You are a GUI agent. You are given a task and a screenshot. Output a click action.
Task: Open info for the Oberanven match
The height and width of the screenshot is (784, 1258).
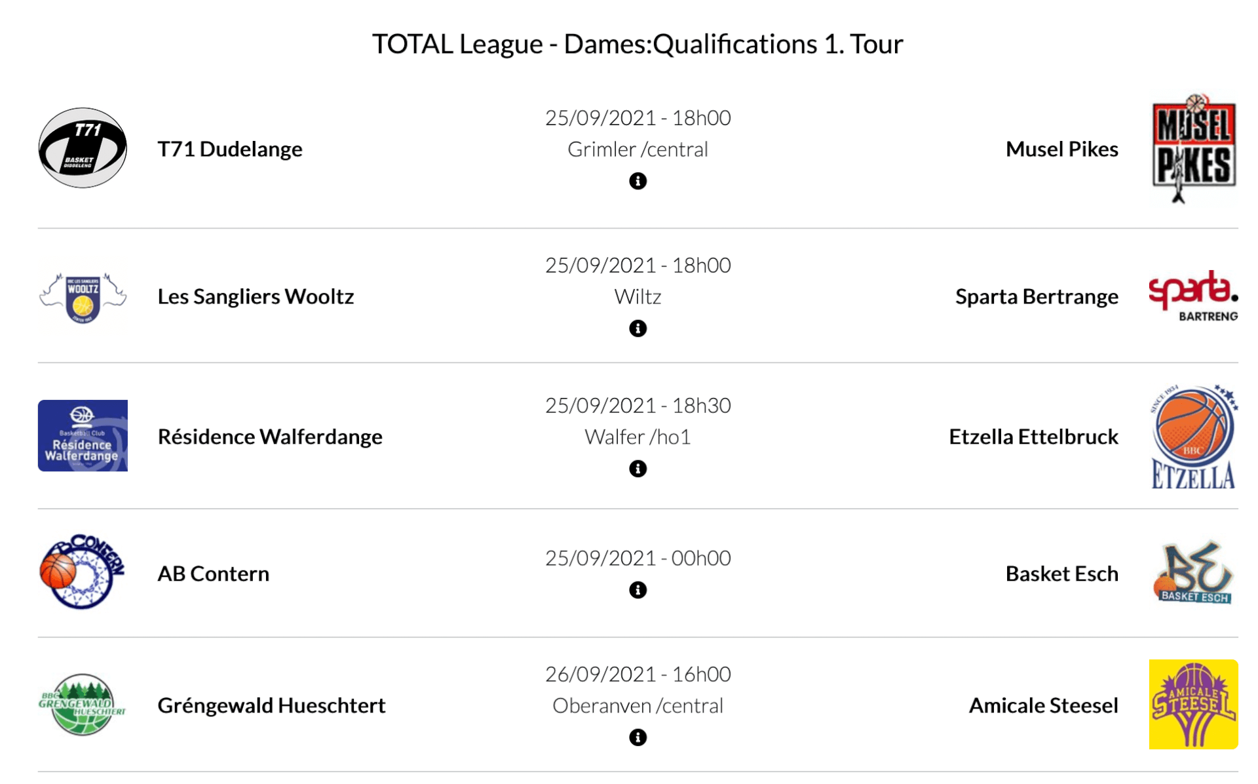[x=638, y=737]
